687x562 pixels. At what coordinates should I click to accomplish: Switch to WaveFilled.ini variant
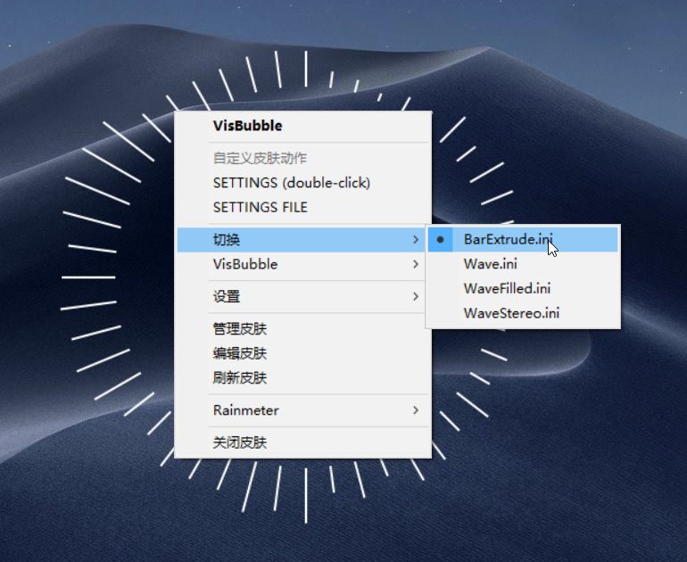coord(523,289)
